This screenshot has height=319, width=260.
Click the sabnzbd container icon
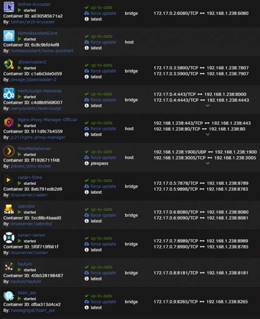[9, 209]
